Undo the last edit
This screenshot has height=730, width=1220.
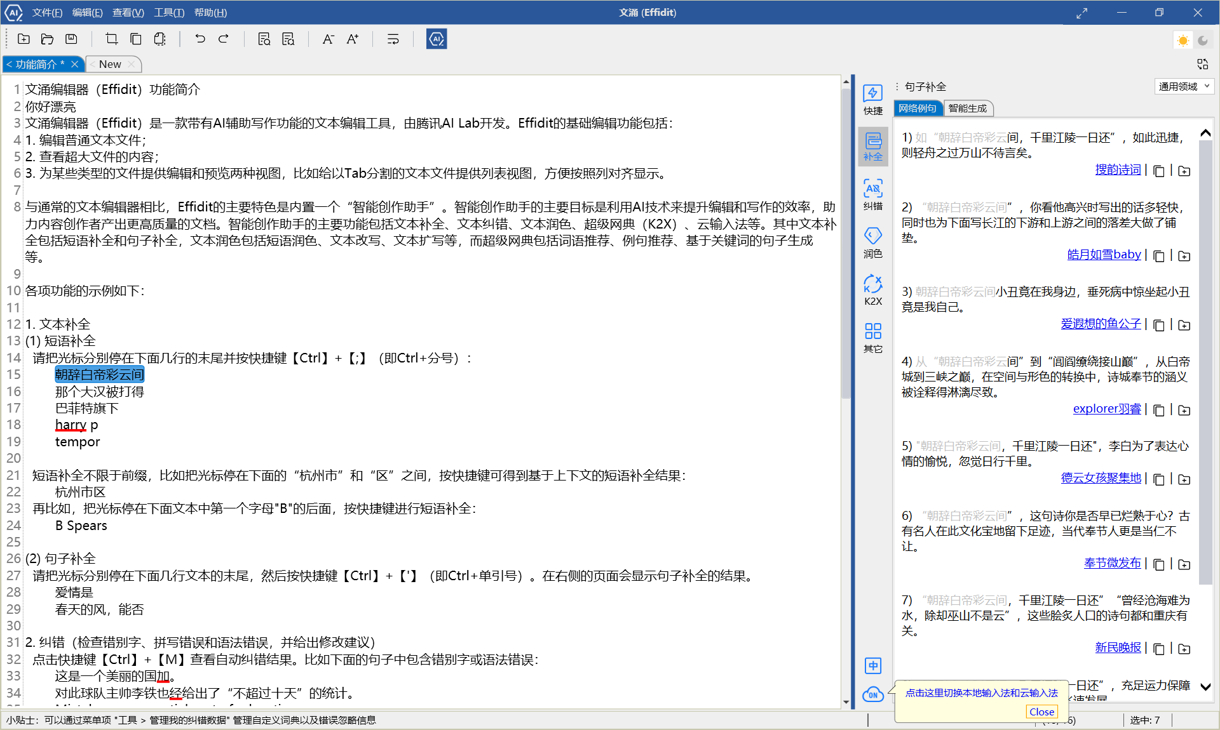200,39
